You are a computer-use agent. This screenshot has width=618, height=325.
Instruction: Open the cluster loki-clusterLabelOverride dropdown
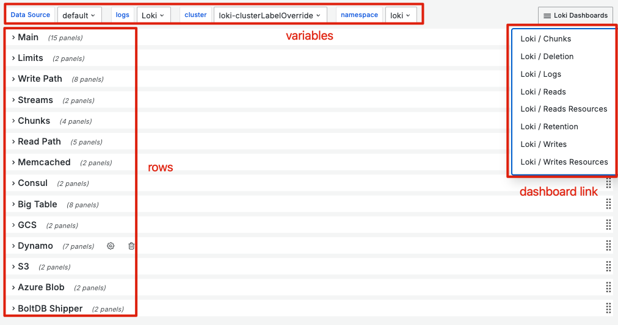pos(271,15)
